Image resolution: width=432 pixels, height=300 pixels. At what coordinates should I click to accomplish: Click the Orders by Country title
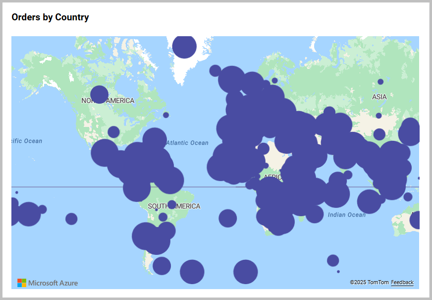50,17
